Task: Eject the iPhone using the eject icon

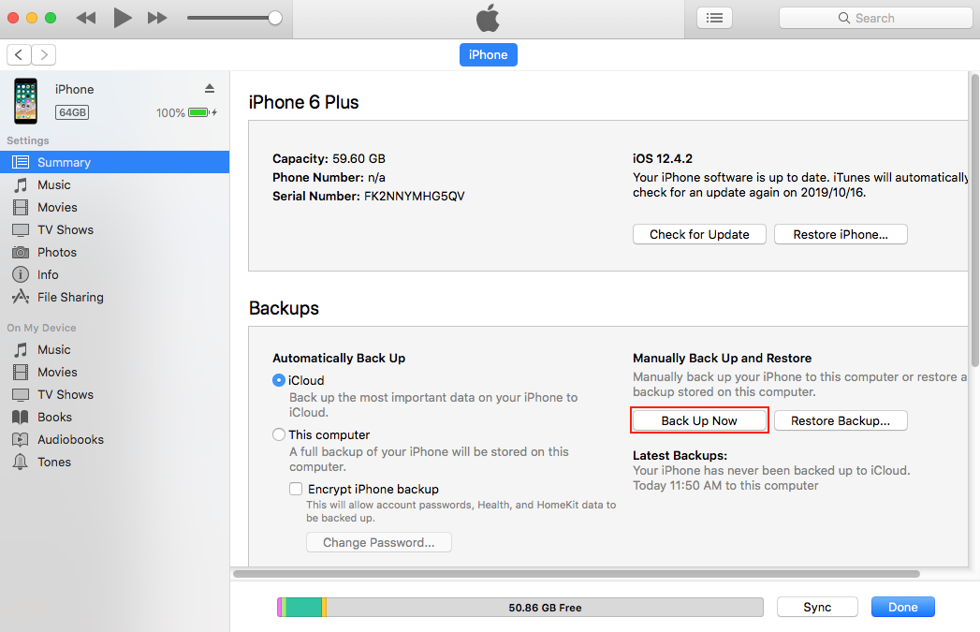Action: [x=210, y=89]
